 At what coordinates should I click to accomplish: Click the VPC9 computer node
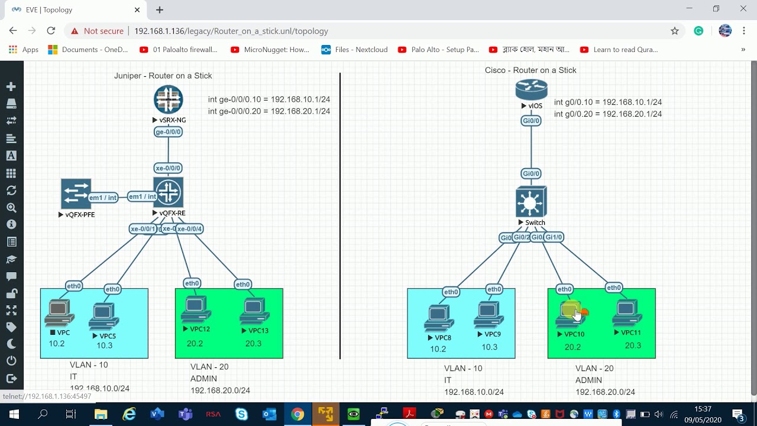(489, 315)
